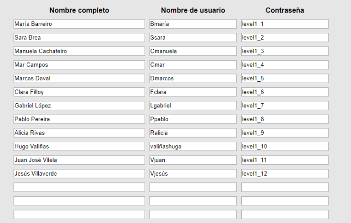This screenshot has height=223, width=351.
Task: Click the Marcos Doval name field
Action: pos(79,78)
